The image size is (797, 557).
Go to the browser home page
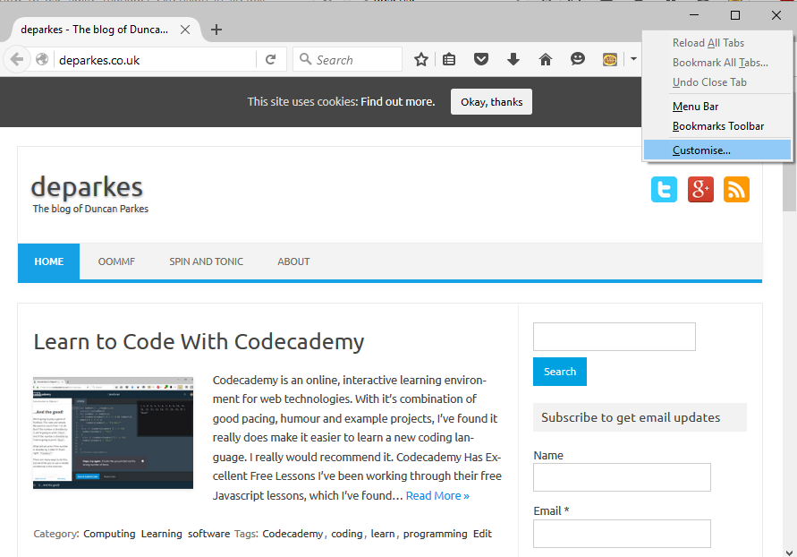pos(545,59)
